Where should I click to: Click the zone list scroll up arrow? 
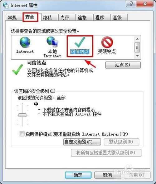point(138,39)
